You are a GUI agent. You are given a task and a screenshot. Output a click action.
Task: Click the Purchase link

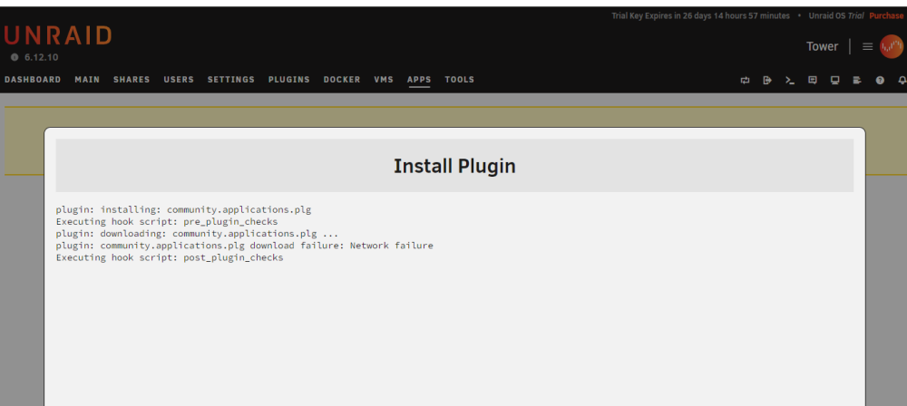click(886, 15)
